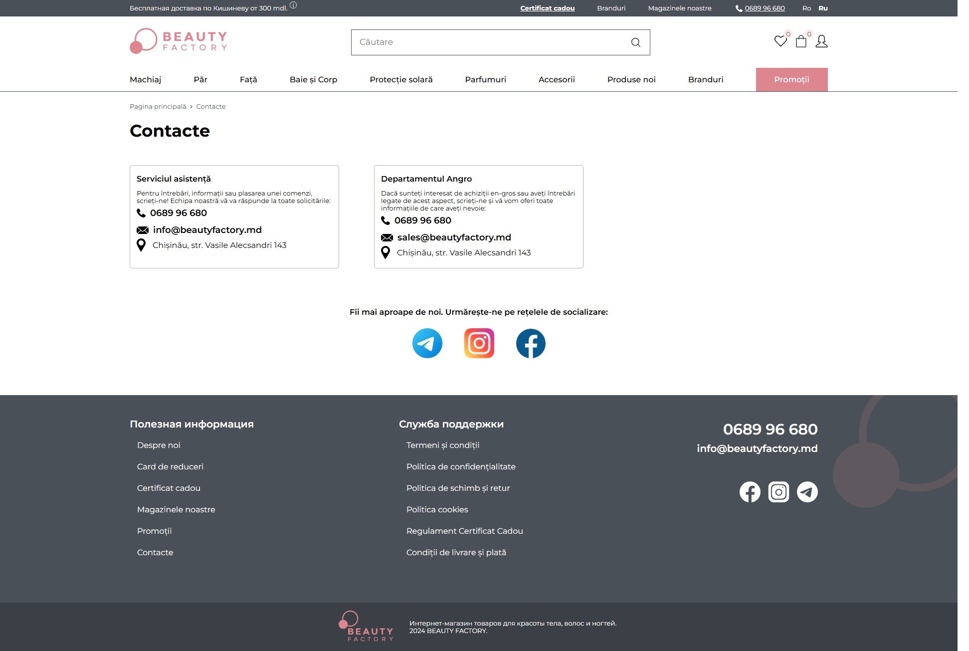The width and height of the screenshot is (969, 651).
Task: Click the large footer phone number
Action: (x=770, y=430)
